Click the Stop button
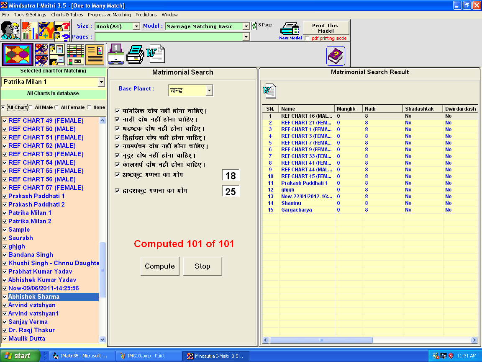The image size is (482, 362). pyautogui.click(x=202, y=266)
